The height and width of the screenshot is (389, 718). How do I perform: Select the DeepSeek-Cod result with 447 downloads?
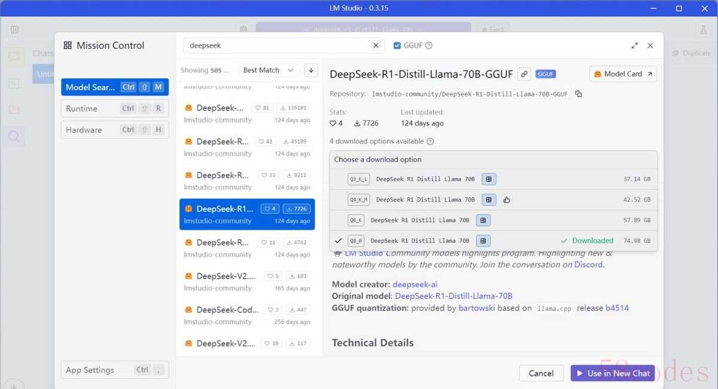click(247, 315)
